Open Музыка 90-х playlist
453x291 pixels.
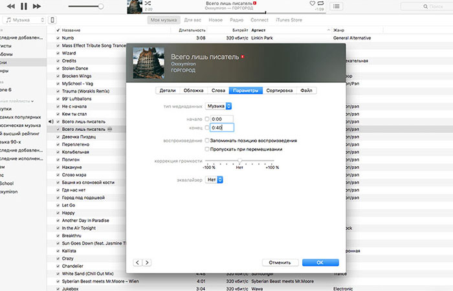[10, 142]
